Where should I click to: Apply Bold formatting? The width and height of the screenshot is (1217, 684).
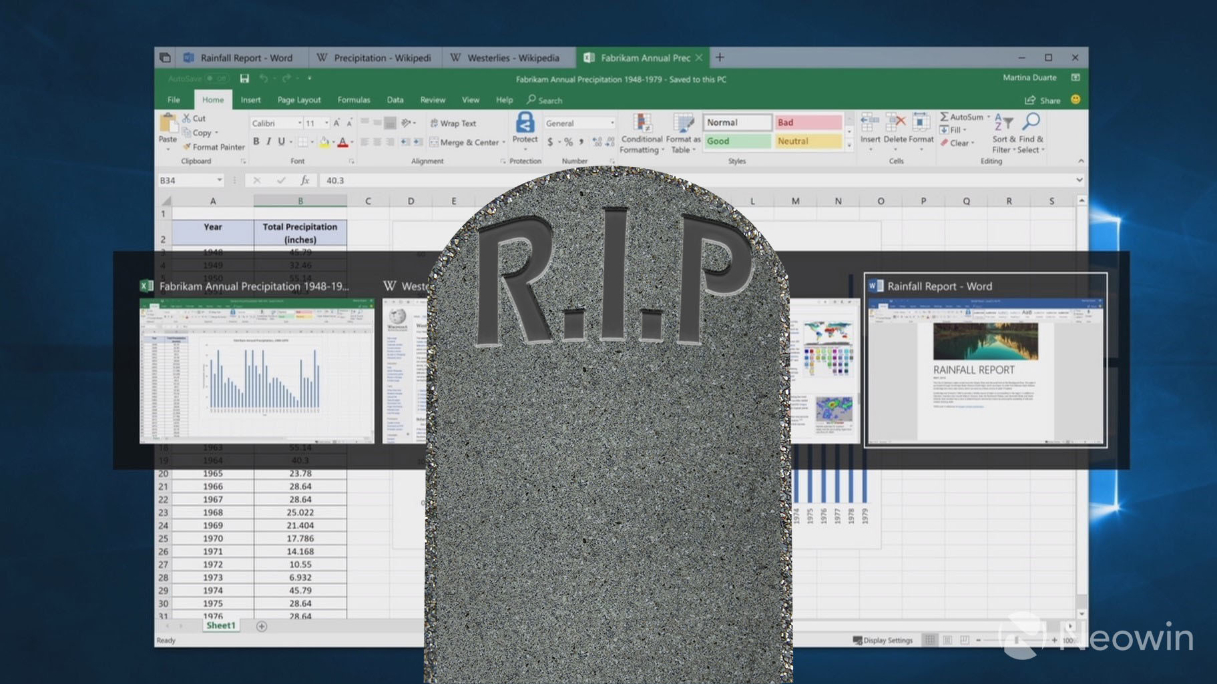[256, 141]
